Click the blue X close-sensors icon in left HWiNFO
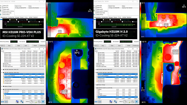This screenshot has width=187, height=105. [x=43, y=102]
